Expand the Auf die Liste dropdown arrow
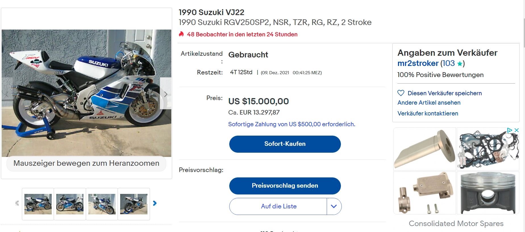The height and width of the screenshot is (232, 525). tap(334, 206)
